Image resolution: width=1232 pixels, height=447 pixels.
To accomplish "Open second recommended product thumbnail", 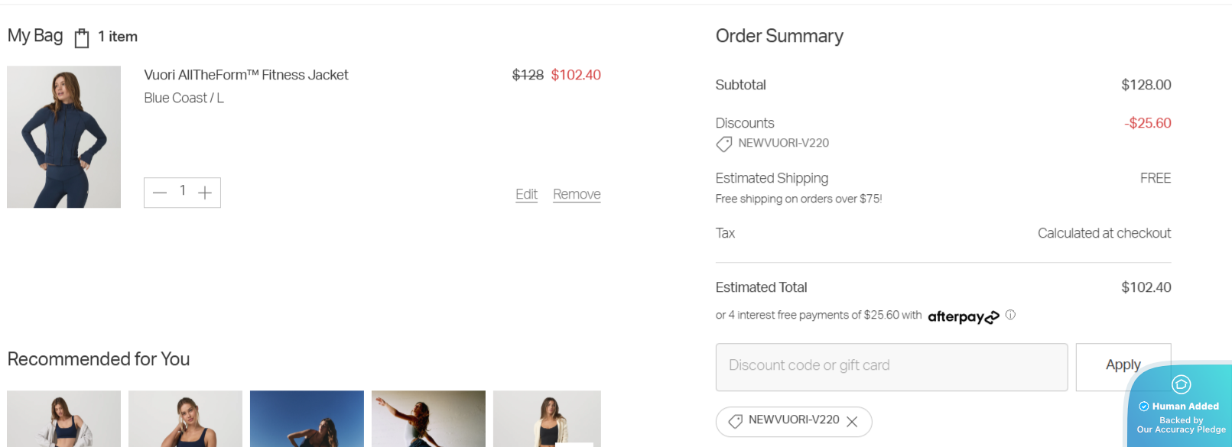I will [x=185, y=418].
